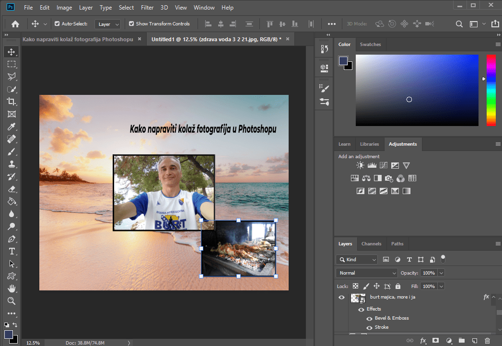Click the Fill percentage input field

coord(428,286)
